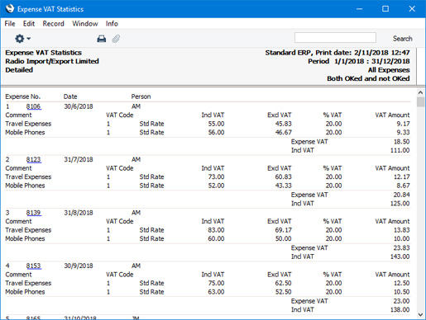Click the All Expenses header text
The height and width of the screenshot is (320, 426).
pos(389,70)
